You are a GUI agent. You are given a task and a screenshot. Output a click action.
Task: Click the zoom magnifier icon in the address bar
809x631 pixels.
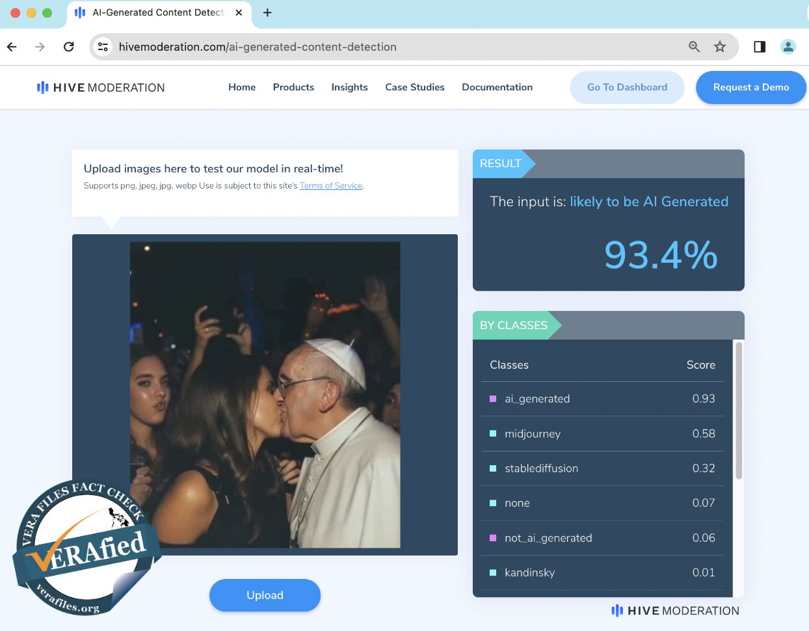(694, 47)
